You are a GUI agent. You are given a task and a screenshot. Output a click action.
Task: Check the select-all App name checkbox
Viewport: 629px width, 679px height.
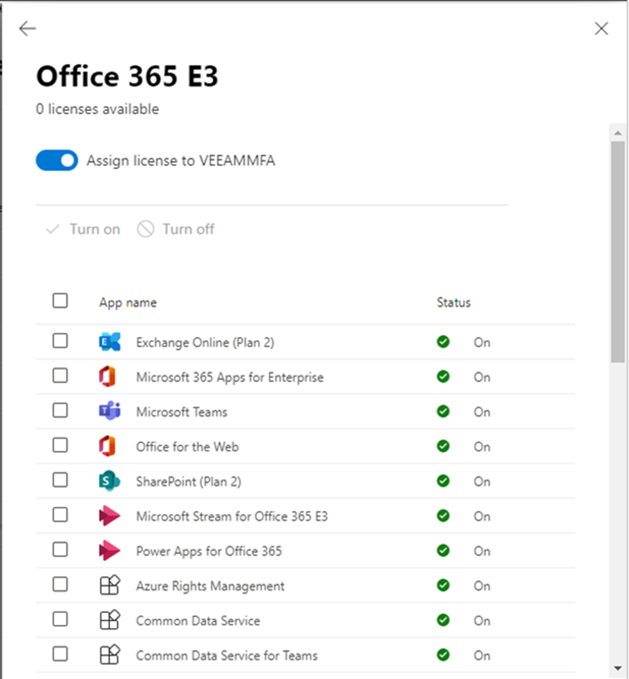tap(60, 300)
